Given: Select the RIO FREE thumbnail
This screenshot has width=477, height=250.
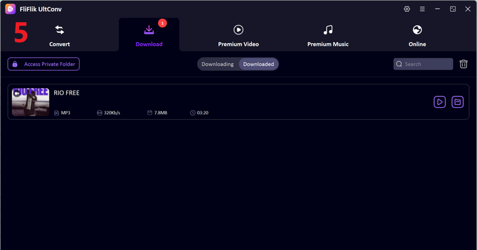Looking at the screenshot, I should pyautogui.click(x=30, y=102).
